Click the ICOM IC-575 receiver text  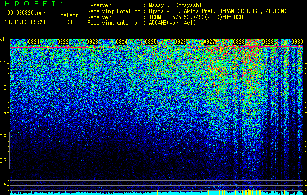(x=196, y=17)
